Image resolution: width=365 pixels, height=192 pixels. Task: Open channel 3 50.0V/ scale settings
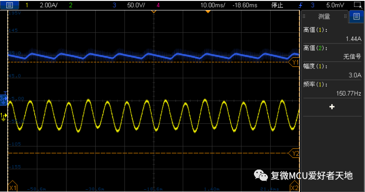coord(134,5)
